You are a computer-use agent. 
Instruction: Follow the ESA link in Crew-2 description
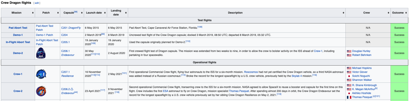click(166, 91)
